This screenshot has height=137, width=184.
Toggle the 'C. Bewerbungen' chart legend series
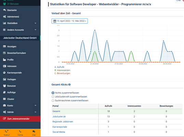(62, 73)
